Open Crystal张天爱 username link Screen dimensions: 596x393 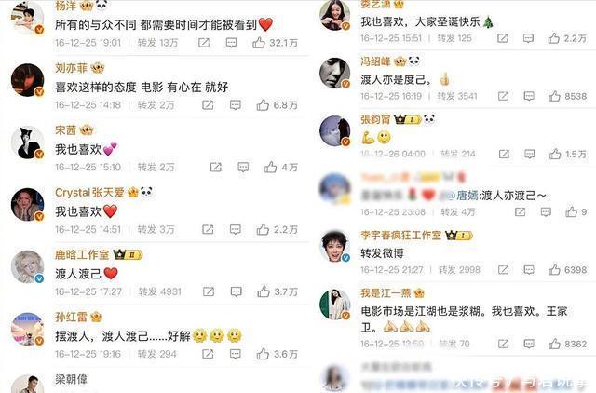[89, 193]
